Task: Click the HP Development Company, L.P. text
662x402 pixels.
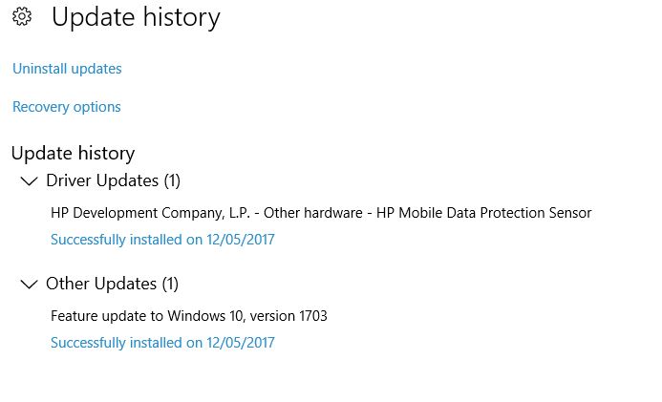Action: (x=153, y=213)
